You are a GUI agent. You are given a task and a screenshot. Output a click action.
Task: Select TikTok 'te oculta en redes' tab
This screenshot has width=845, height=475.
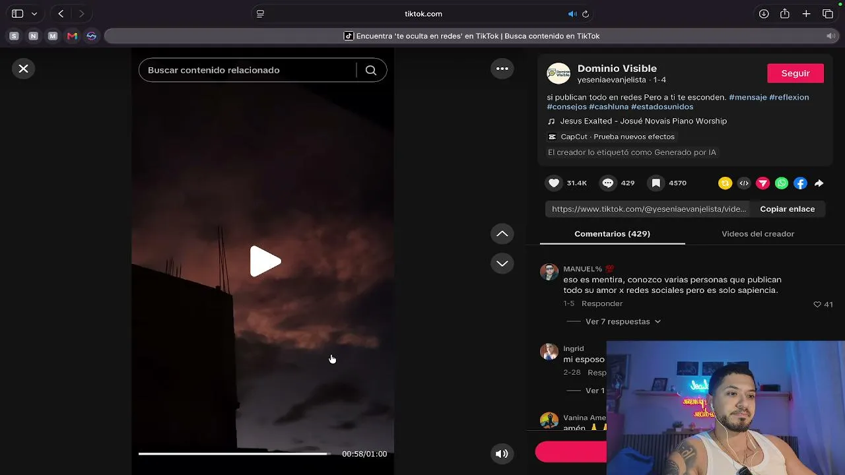(471, 36)
